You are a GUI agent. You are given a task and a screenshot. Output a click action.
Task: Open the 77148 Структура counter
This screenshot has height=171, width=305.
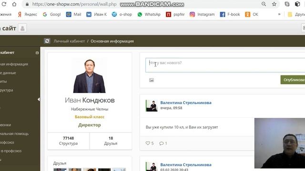click(69, 141)
